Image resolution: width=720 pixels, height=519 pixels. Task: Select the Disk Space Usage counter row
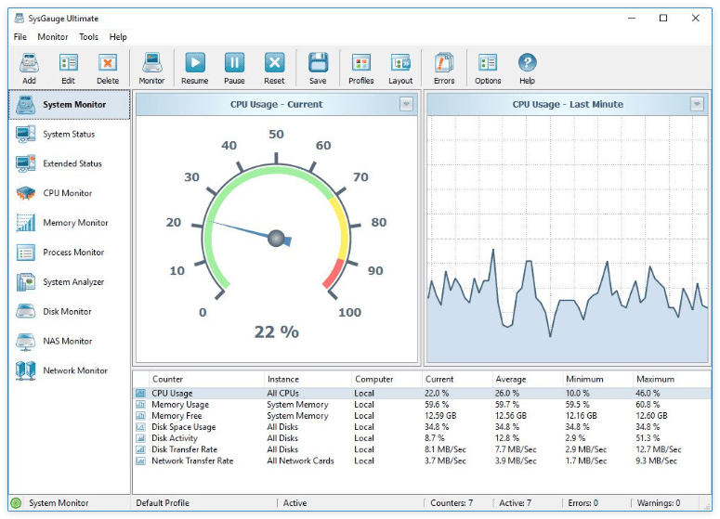click(x=422, y=427)
